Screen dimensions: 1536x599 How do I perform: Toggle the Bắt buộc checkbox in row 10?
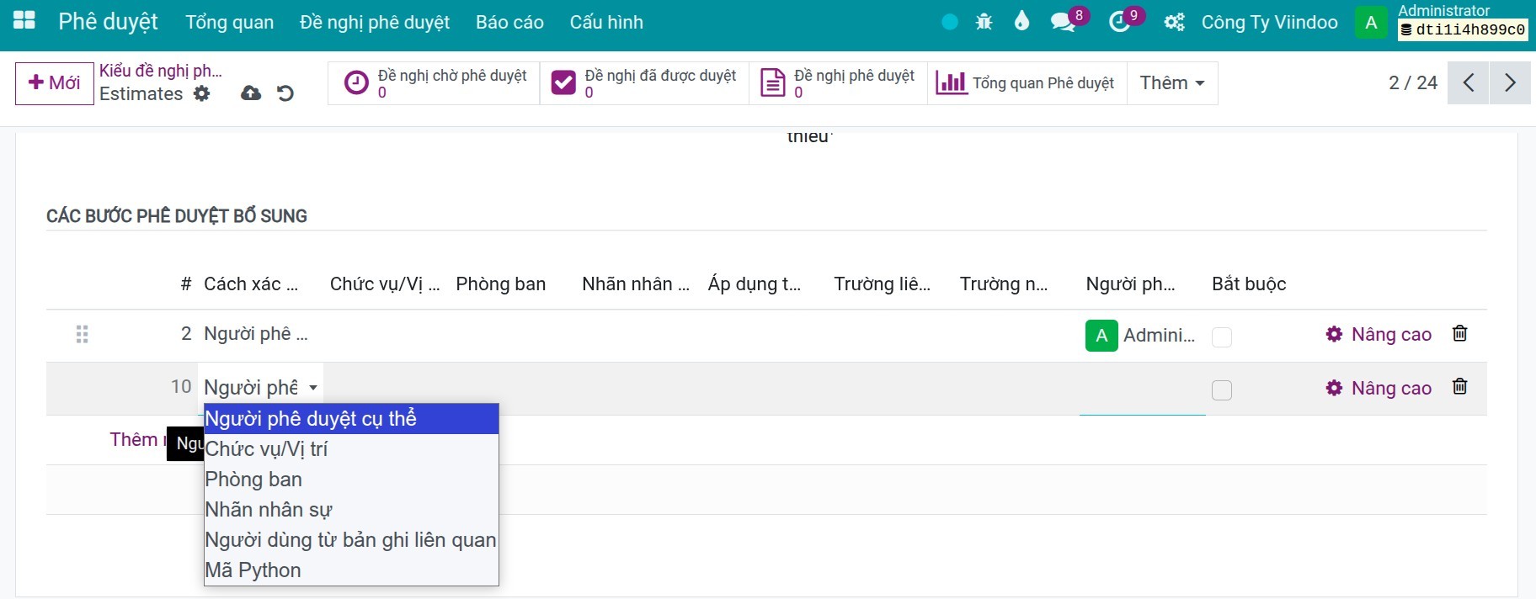coord(1222,390)
